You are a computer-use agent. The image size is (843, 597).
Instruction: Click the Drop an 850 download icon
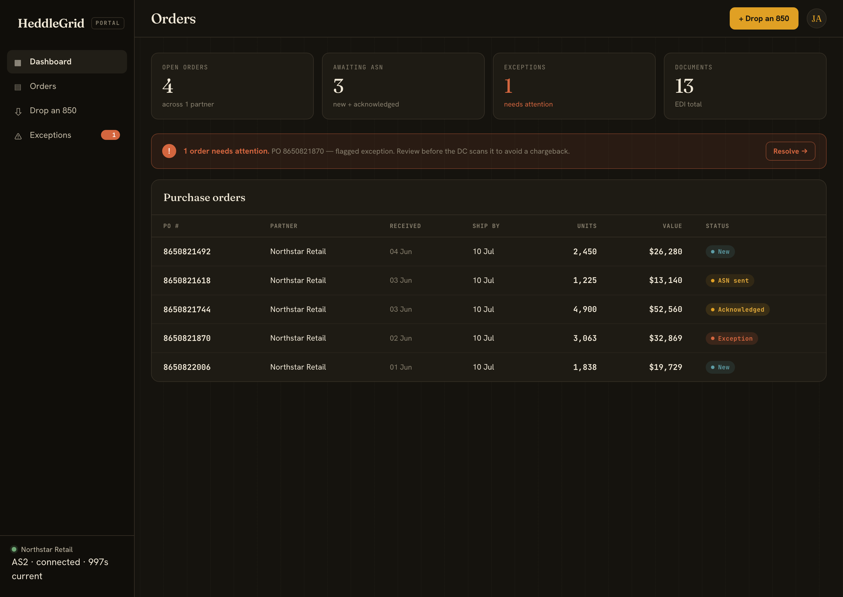click(18, 111)
